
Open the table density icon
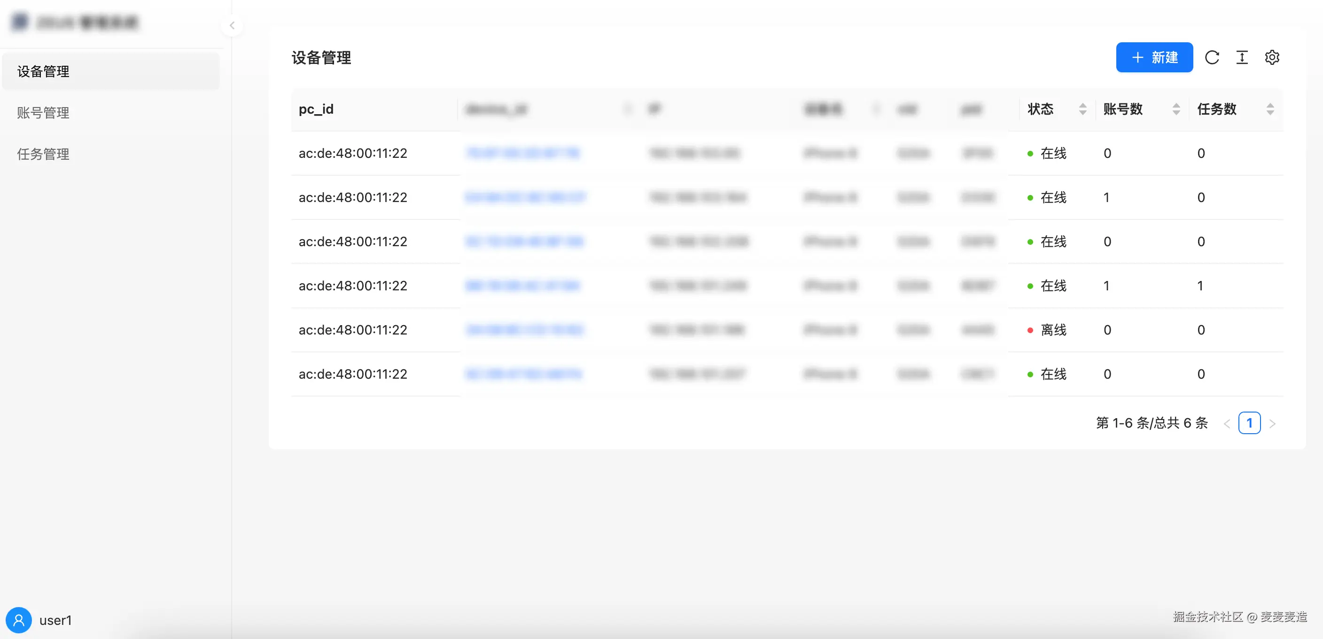(1242, 57)
